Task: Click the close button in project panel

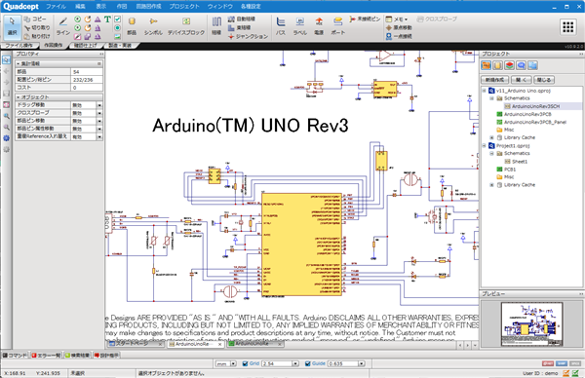Action: (x=544, y=80)
